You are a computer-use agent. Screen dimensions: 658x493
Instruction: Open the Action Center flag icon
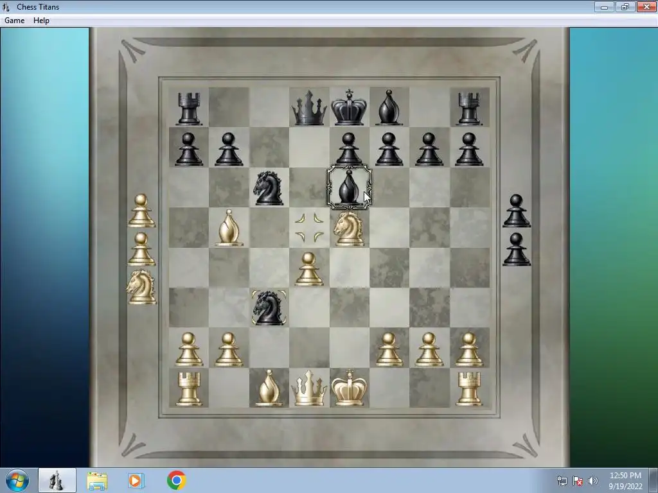pyautogui.click(x=578, y=481)
